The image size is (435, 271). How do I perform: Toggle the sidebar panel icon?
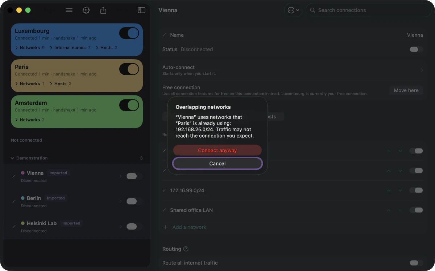tap(142, 10)
